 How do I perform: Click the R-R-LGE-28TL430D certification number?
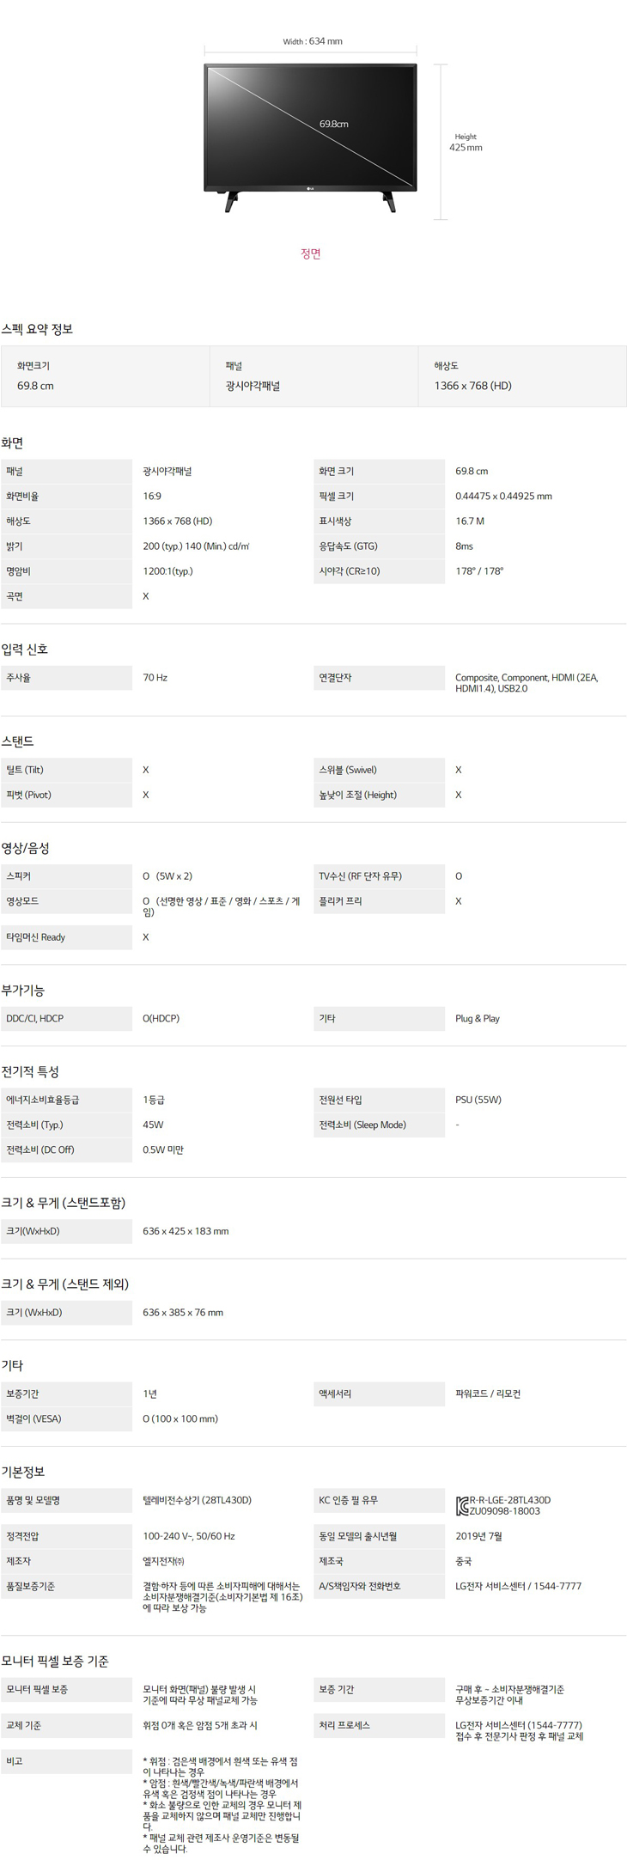click(x=509, y=1500)
